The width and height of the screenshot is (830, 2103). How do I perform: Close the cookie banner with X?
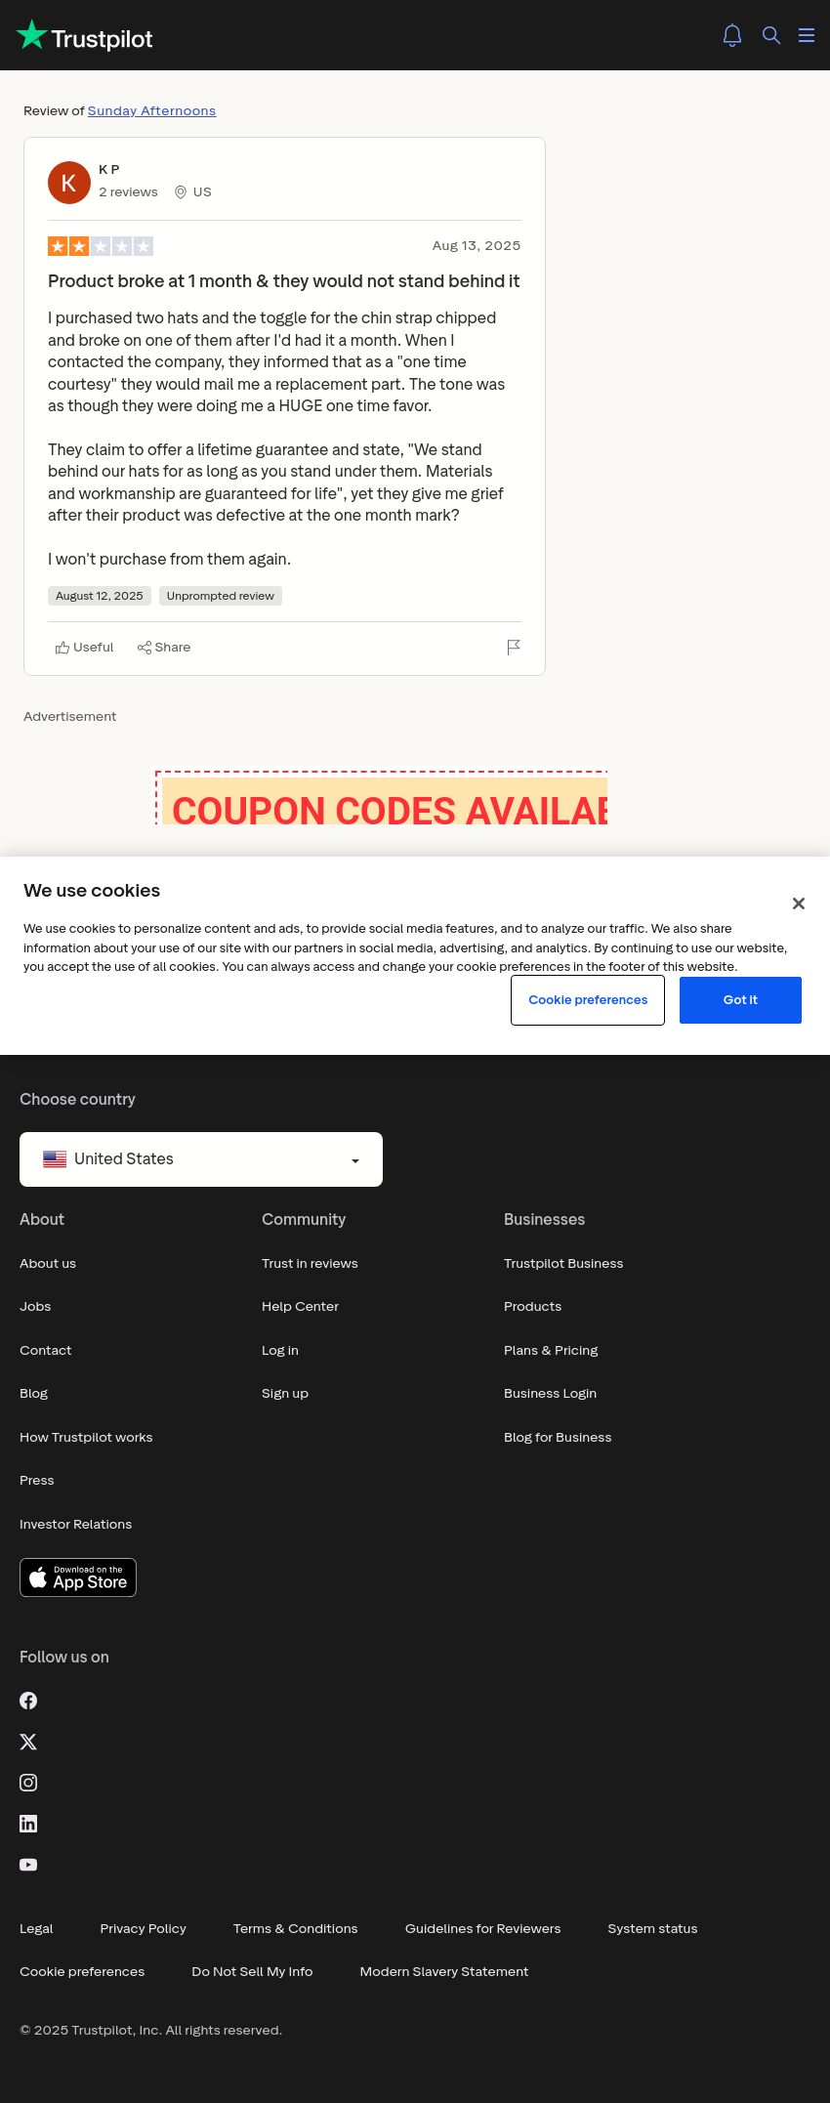[799, 904]
